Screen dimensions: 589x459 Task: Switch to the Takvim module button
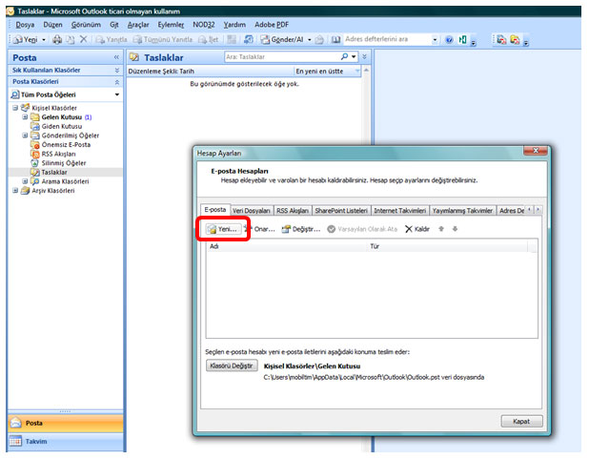(x=66, y=441)
